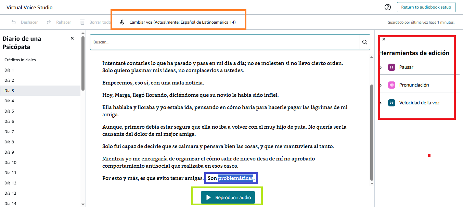Image resolution: width=463 pixels, height=207 pixels.
Task: Click the highlighted word problemáticas
Action: point(236,178)
